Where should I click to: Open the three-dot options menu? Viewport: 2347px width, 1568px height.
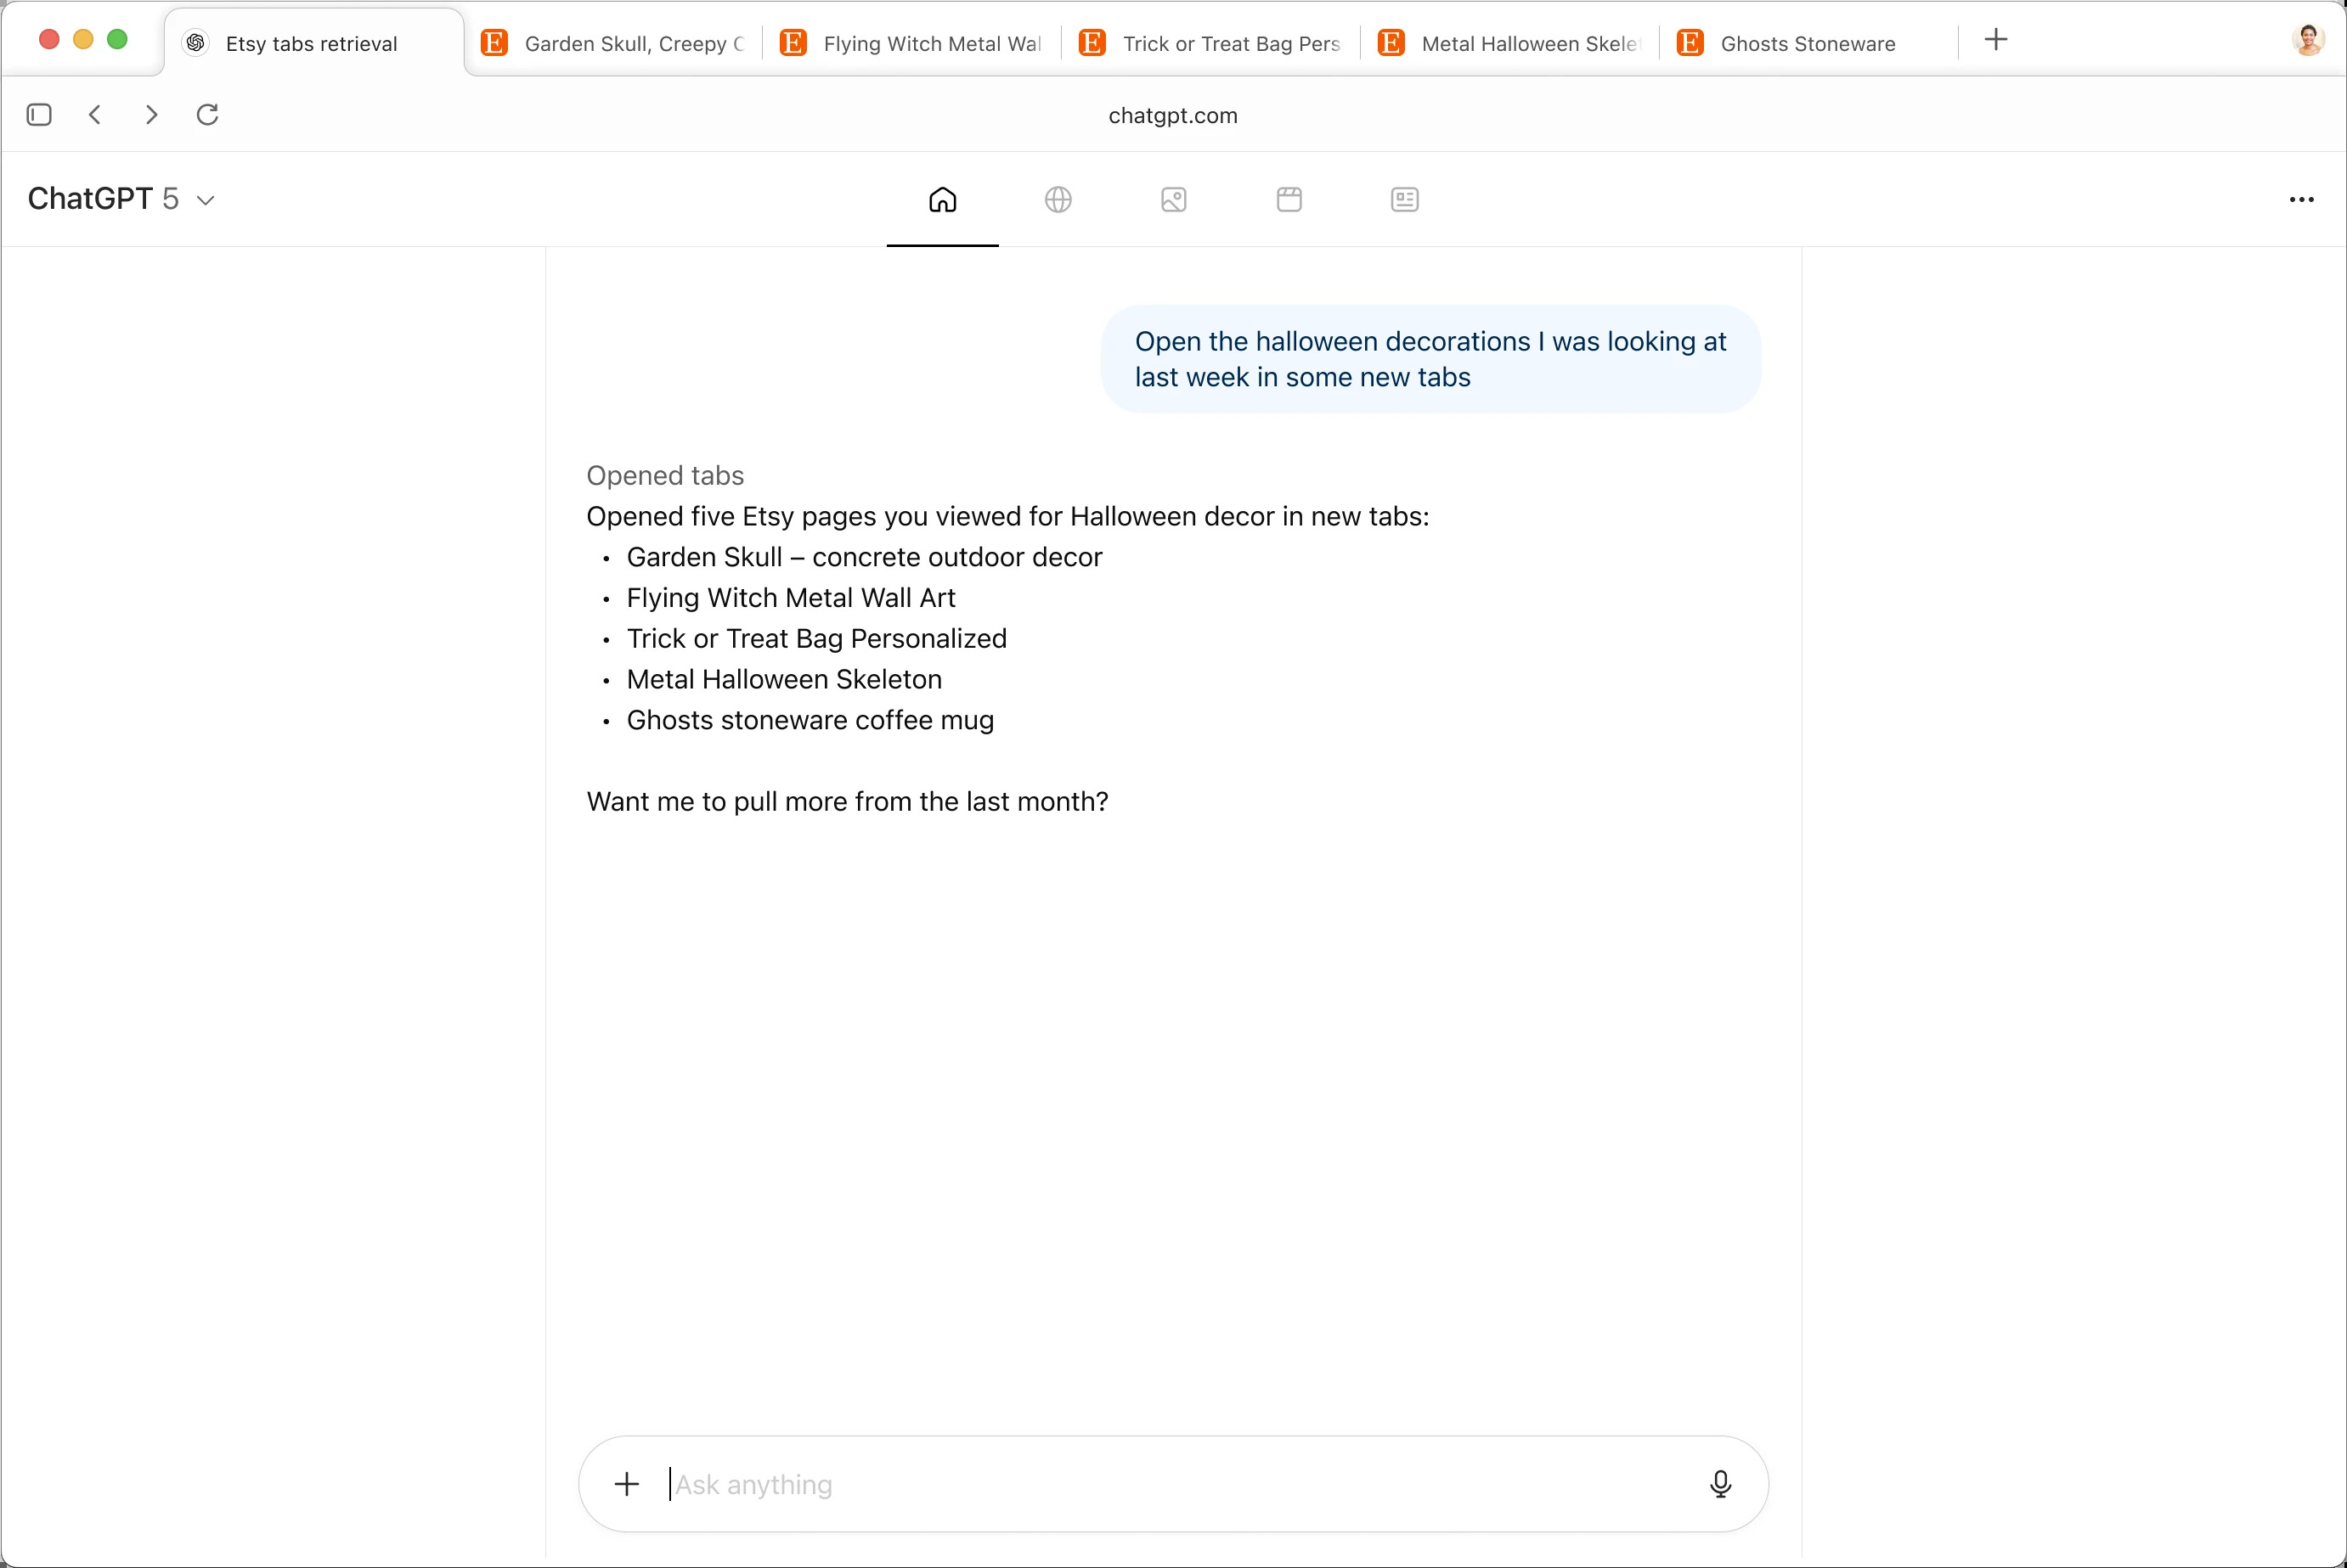click(x=2303, y=200)
